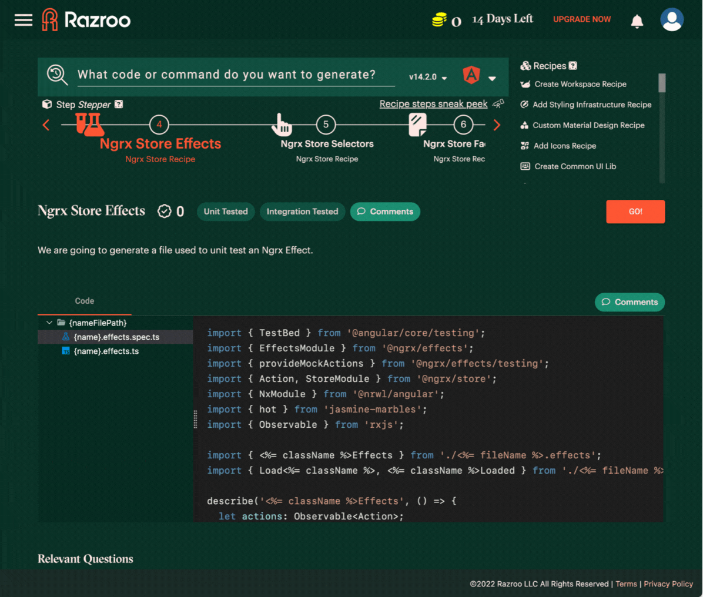703x597 pixels.
Task: Collapse the {nameFilePath} folder
Action: (49, 323)
